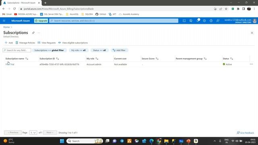This screenshot has width=258, height=145.
Task: Sort by My role column
Action: [92, 59]
